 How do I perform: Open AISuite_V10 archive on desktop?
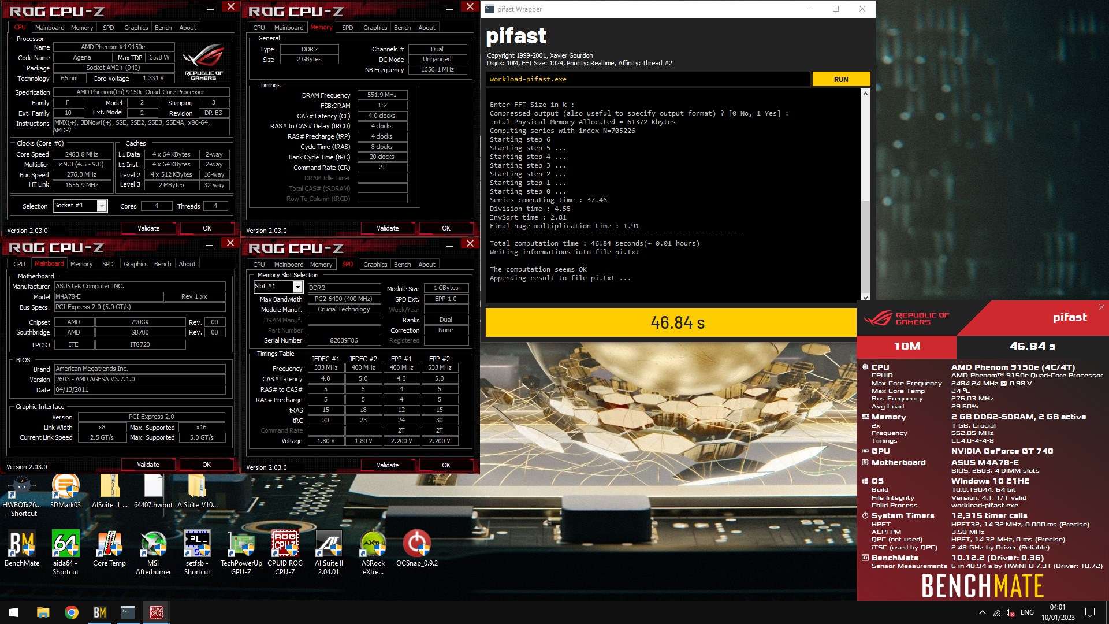[x=197, y=492]
